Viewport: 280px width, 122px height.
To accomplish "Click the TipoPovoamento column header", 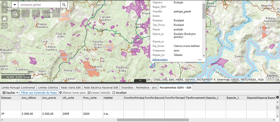I will coord(195,97).
